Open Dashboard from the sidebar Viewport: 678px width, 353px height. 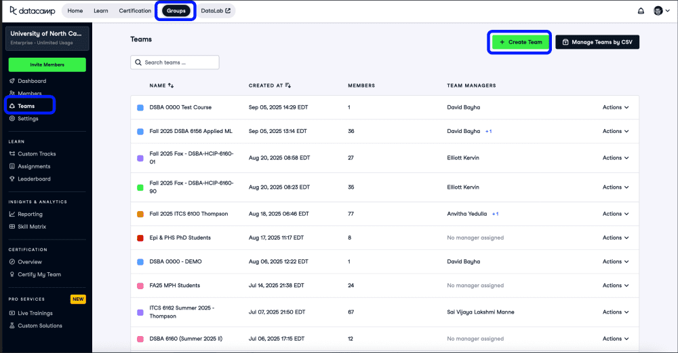coord(32,81)
